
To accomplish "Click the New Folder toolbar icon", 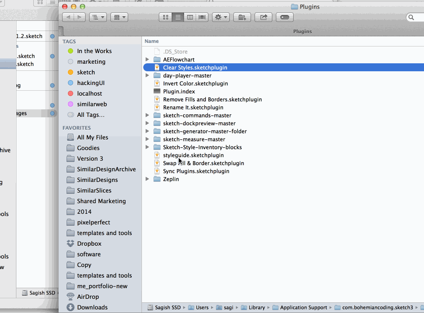I will point(242,17).
